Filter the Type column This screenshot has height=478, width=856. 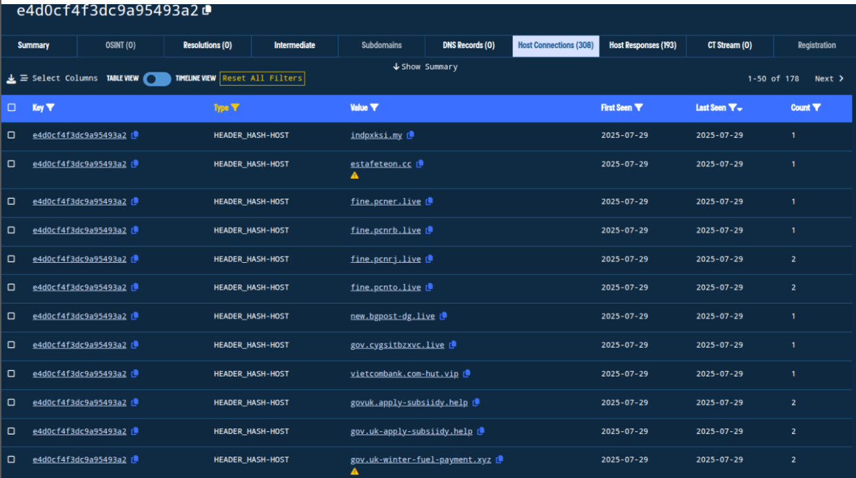tap(235, 108)
